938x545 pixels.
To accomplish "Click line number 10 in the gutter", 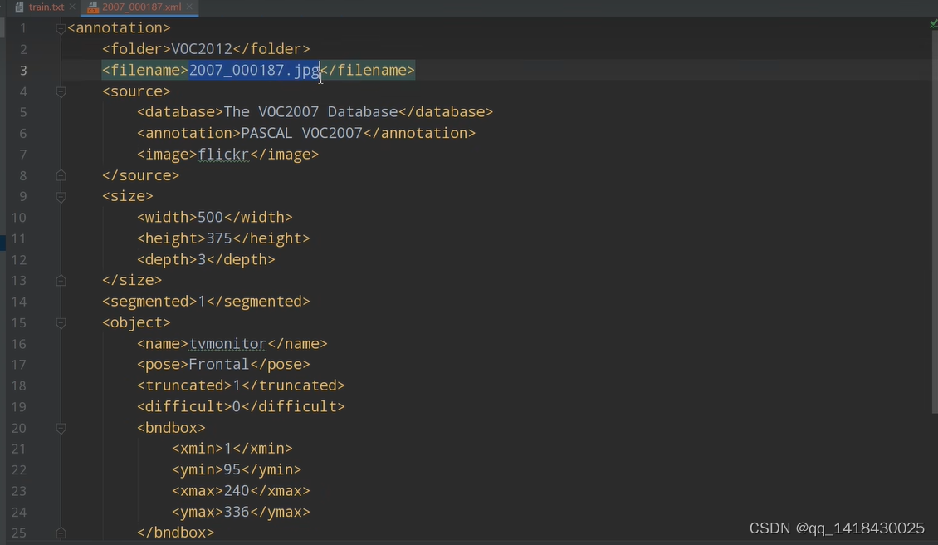I will [19, 217].
